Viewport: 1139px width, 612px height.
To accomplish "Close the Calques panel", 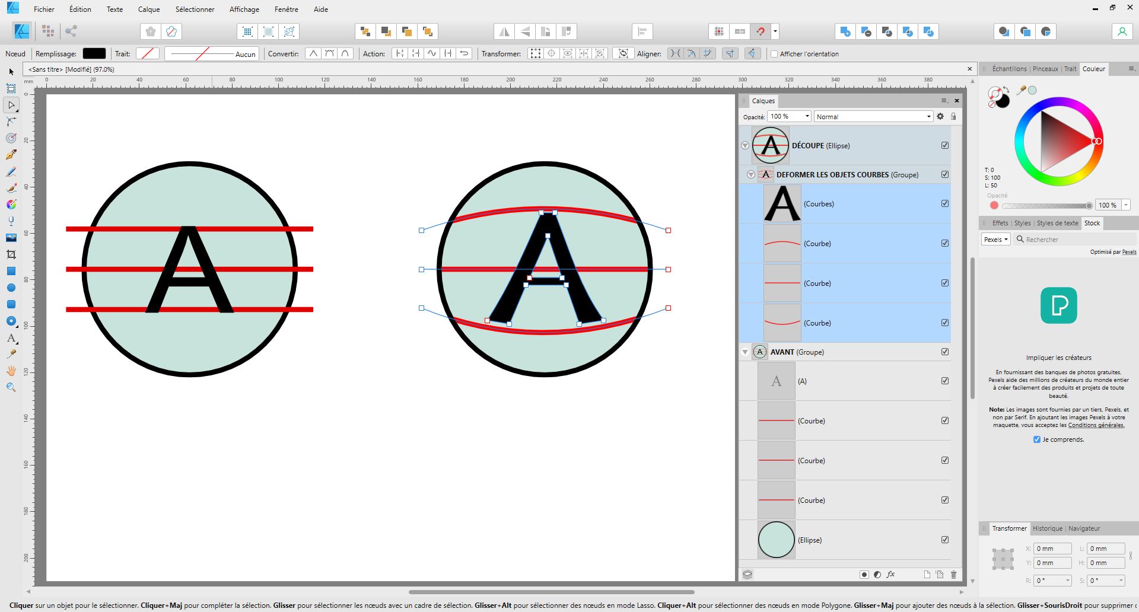I will click(956, 101).
